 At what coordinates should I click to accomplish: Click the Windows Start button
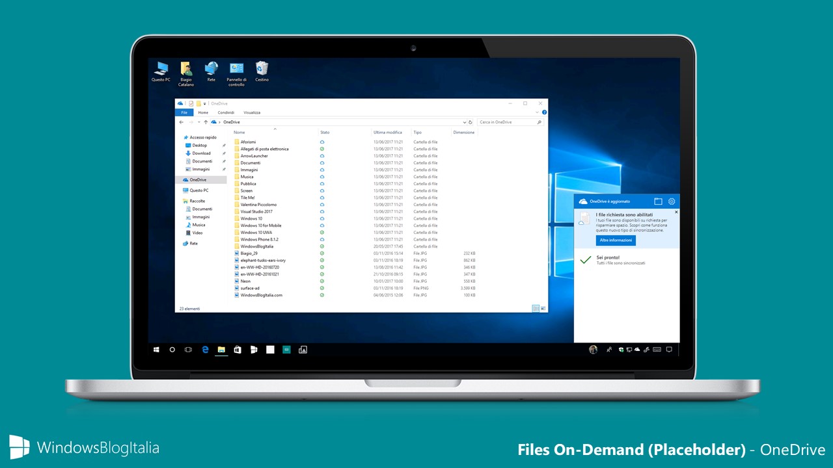pyautogui.click(x=156, y=350)
